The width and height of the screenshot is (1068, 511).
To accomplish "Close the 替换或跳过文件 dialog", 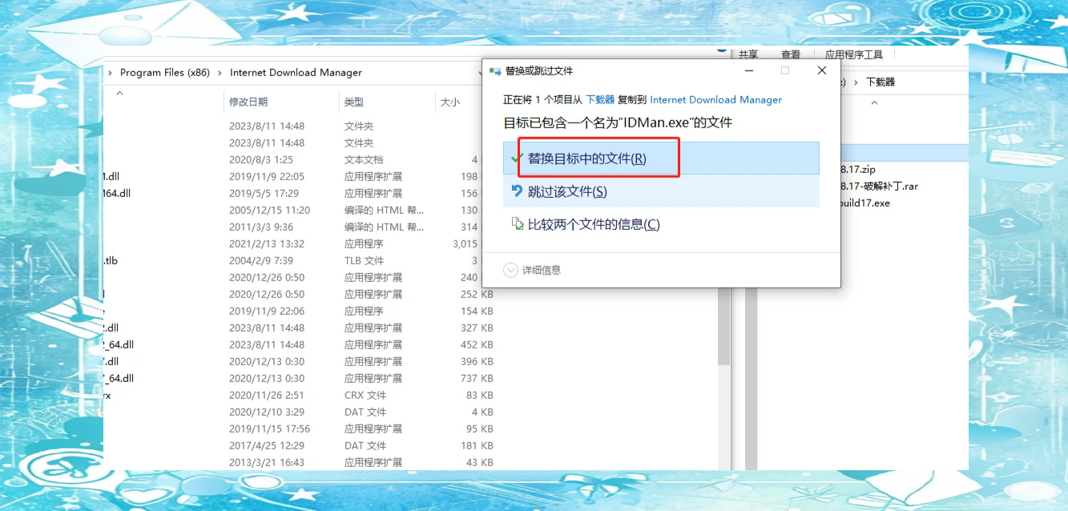I will click(822, 70).
